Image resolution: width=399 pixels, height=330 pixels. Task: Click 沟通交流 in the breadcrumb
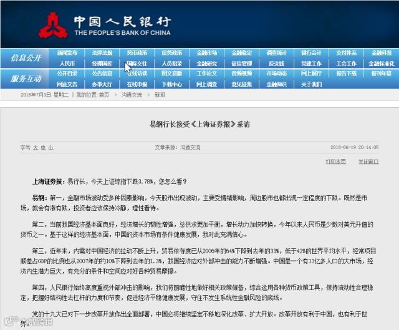pyautogui.click(x=132, y=95)
